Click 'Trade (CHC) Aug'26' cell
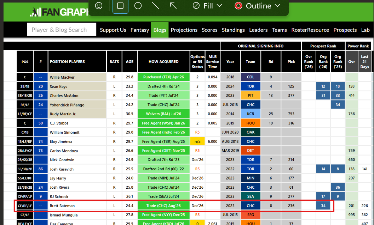374x225 pixels. coord(163,206)
